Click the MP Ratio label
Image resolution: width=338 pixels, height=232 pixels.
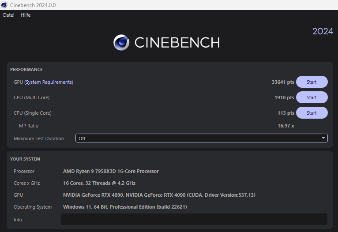coord(29,126)
